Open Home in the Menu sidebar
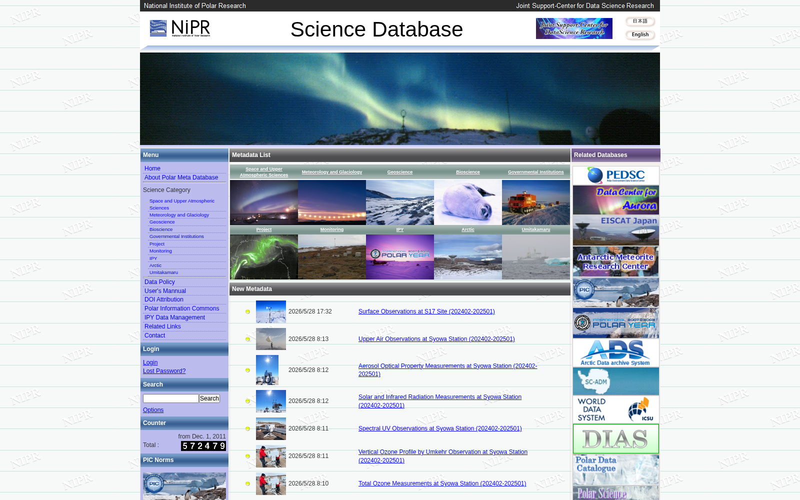This screenshot has width=800, height=500. click(x=152, y=168)
